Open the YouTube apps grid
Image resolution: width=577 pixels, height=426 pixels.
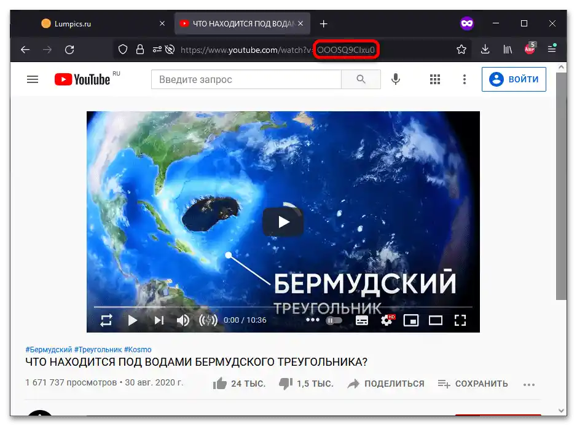[435, 79]
